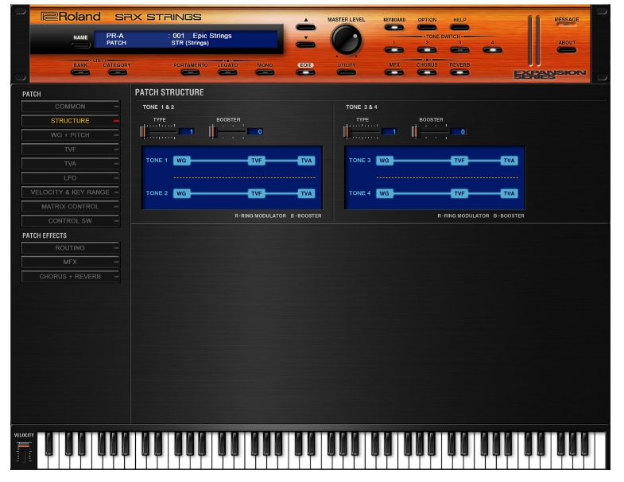Click Tone 3&4 BOOSTER value field
The image size is (624, 482).
tap(458, 131)
